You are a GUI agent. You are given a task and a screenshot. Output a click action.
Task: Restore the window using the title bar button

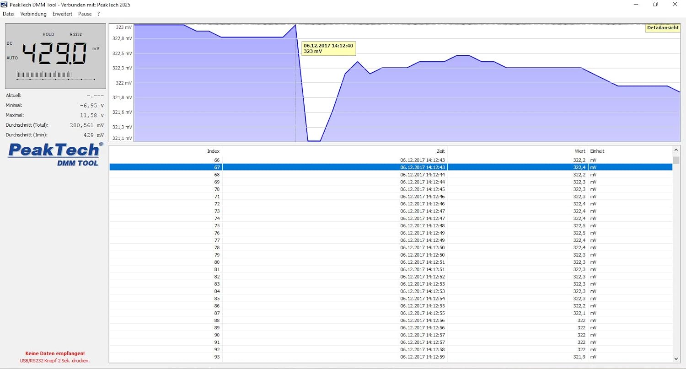pos(655,4)
